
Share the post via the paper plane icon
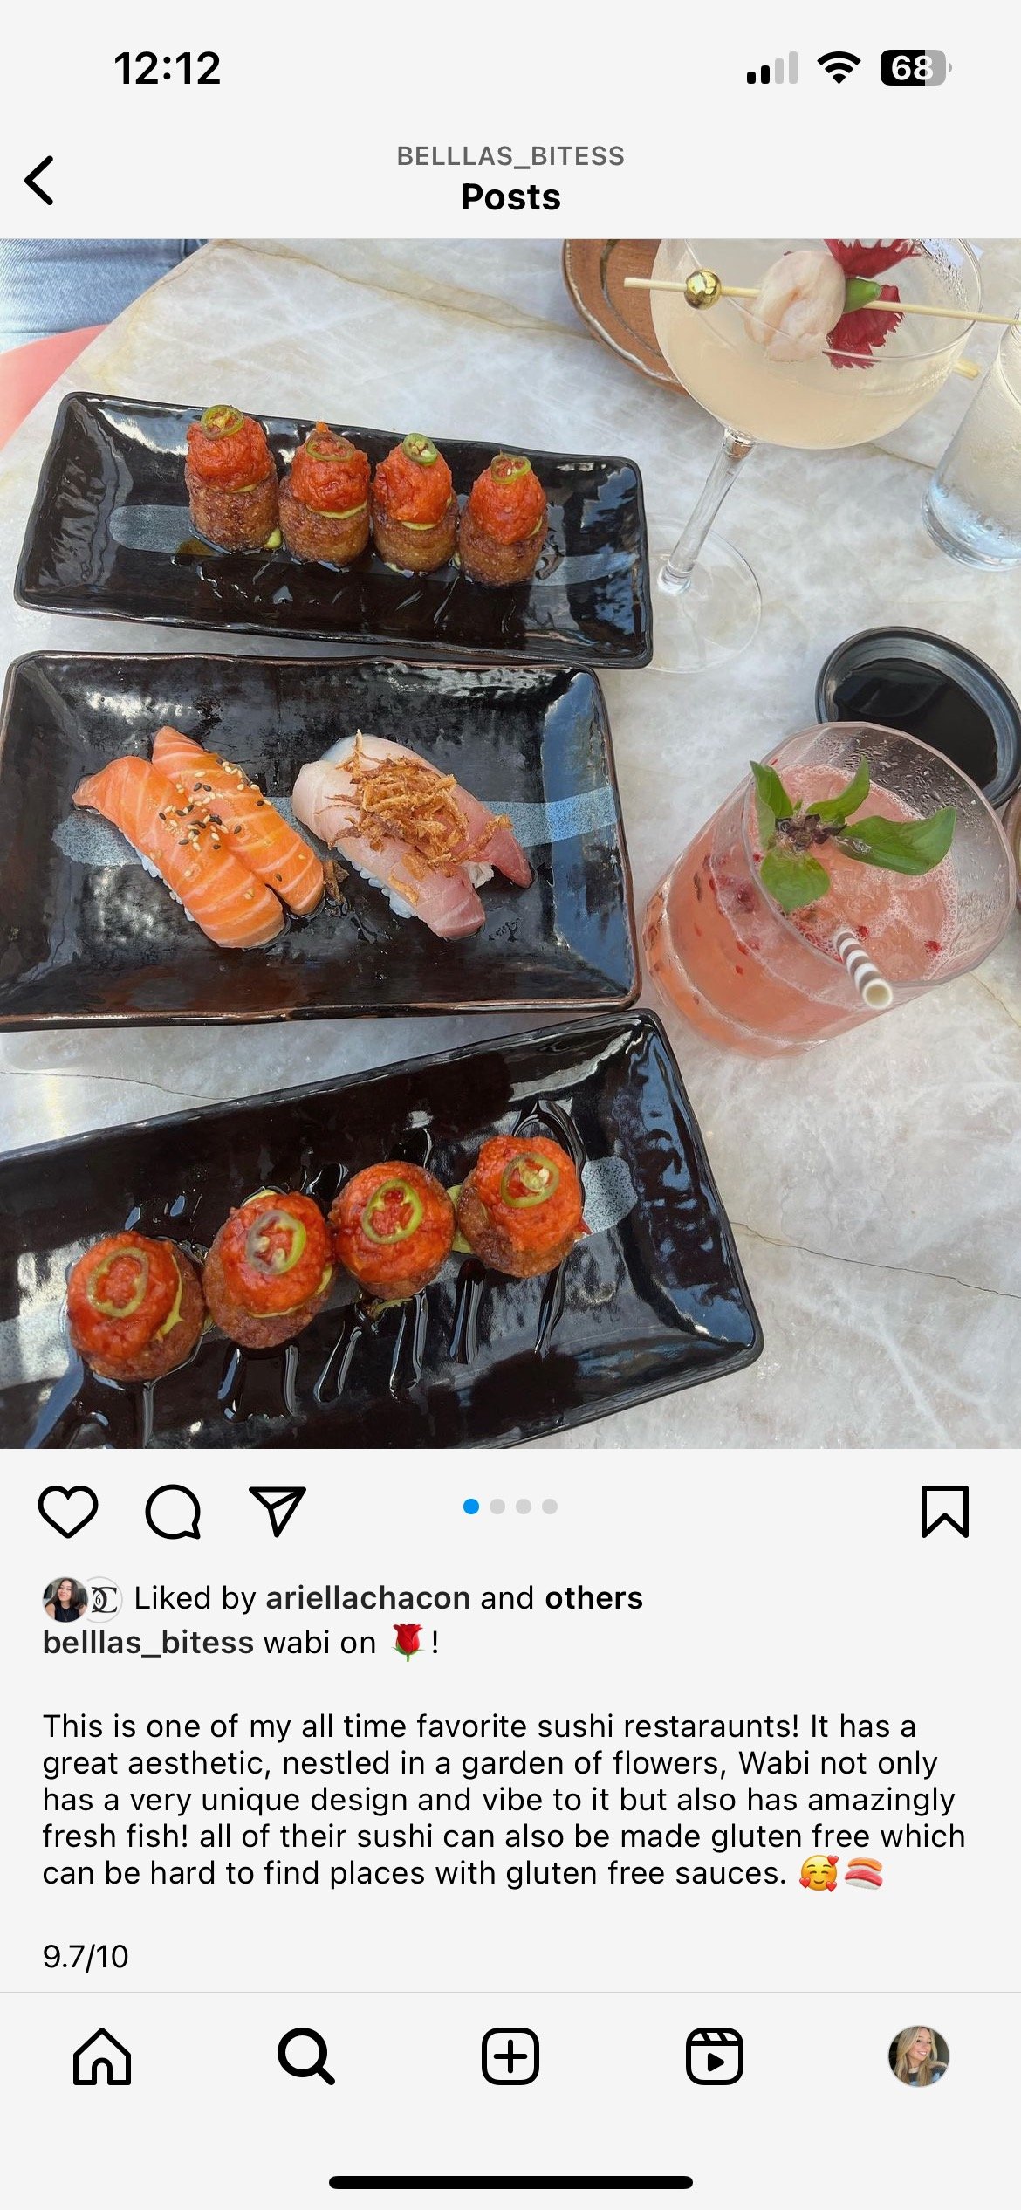coord(278,1511)
